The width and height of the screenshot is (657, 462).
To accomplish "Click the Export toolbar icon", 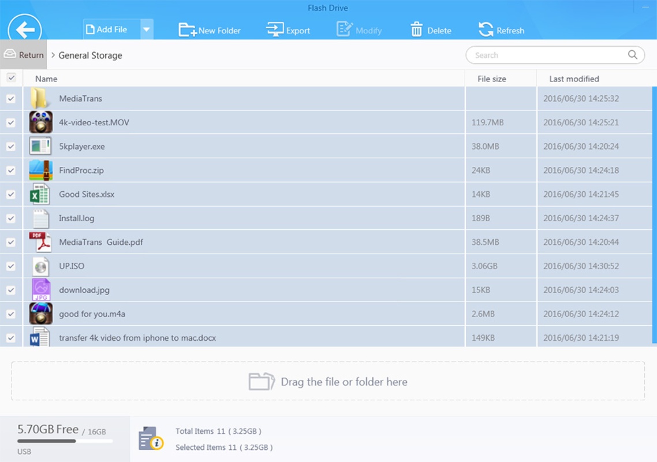I will [275, 30].
